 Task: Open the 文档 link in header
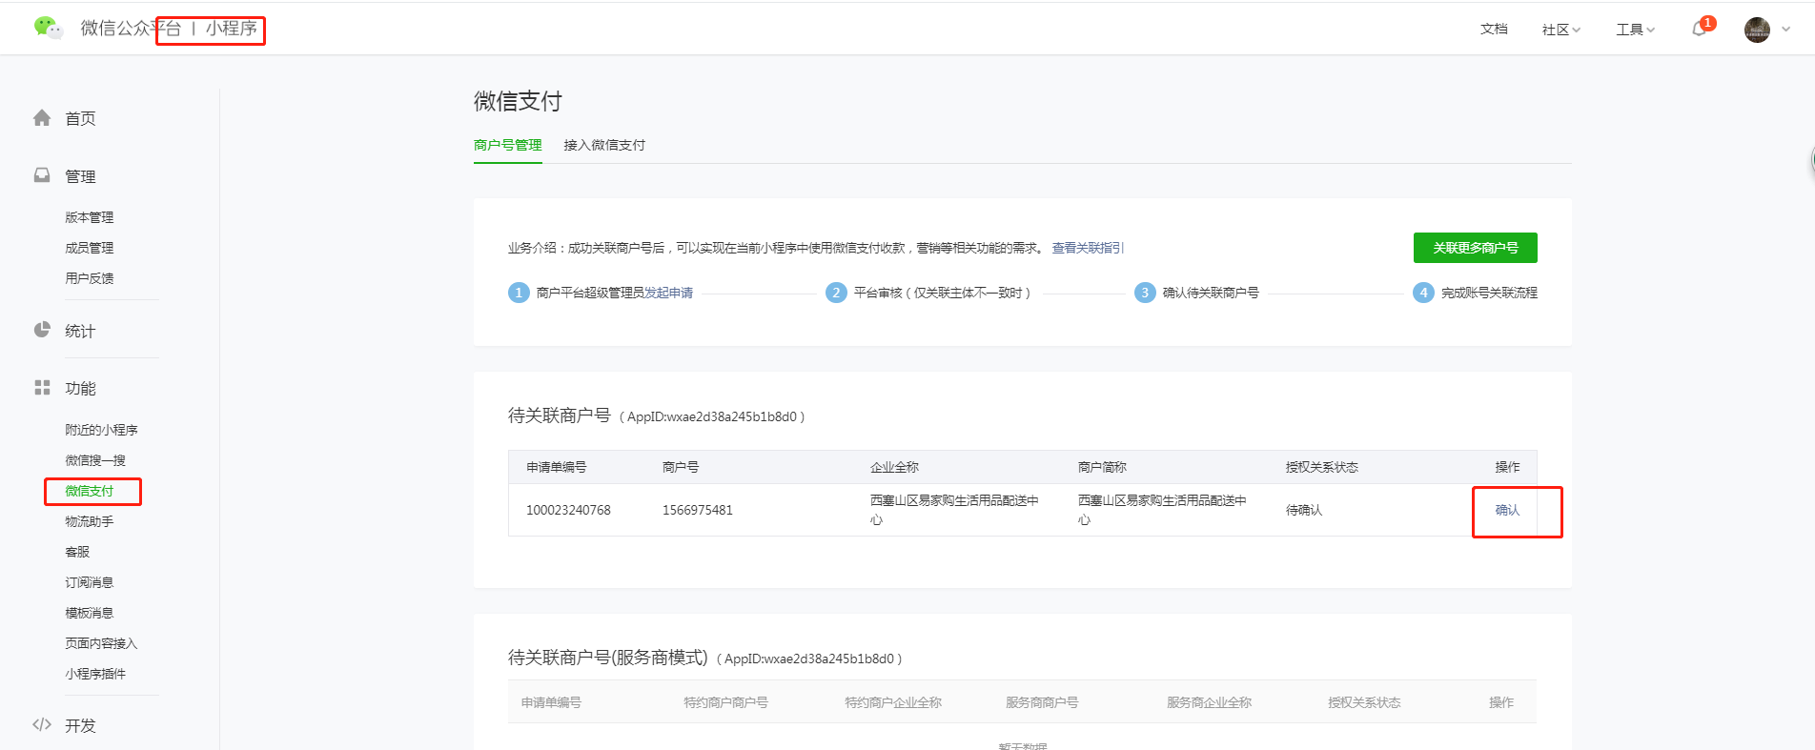coord(1494,30)
